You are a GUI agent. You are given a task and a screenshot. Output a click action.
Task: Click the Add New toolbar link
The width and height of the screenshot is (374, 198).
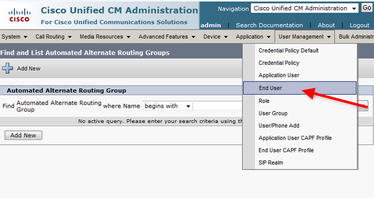pos(28,68)
